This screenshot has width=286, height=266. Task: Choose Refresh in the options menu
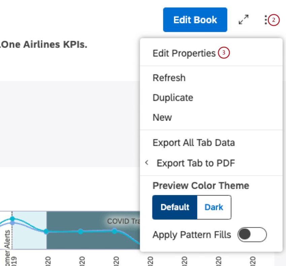pos(169,78)
